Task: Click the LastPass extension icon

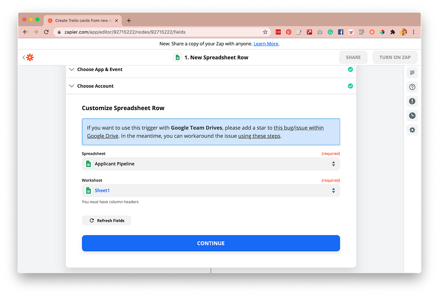Action: (x=278, y=32)
